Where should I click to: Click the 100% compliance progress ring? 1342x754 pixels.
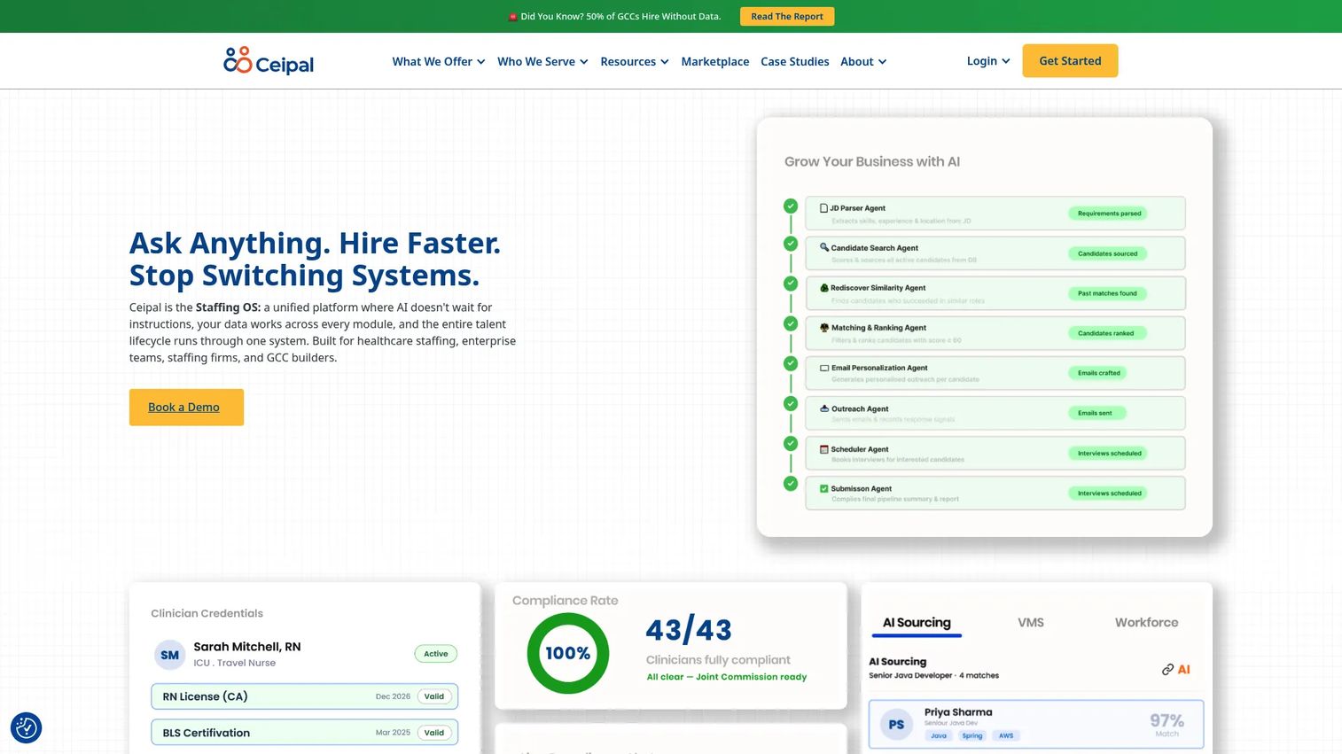pos(568,653)
